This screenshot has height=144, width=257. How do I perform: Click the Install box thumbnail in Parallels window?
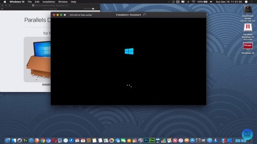click(x=37, y=60)
